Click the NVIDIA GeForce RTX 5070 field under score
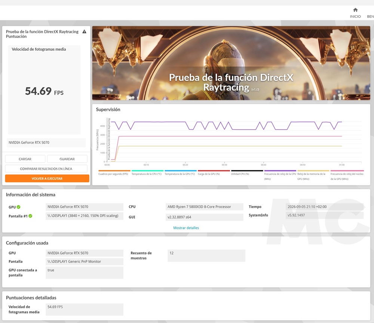Viewport: 374px width, 323px height. (x=46, y=143)
